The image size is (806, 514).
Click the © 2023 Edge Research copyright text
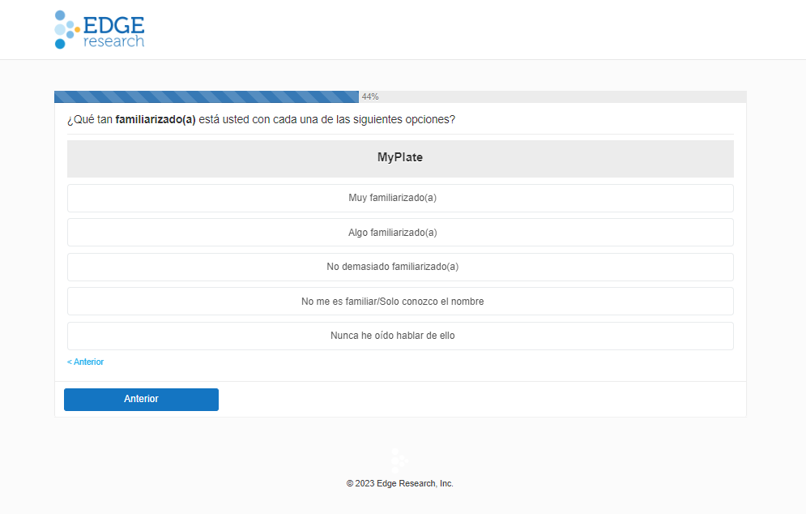(400, 483)
